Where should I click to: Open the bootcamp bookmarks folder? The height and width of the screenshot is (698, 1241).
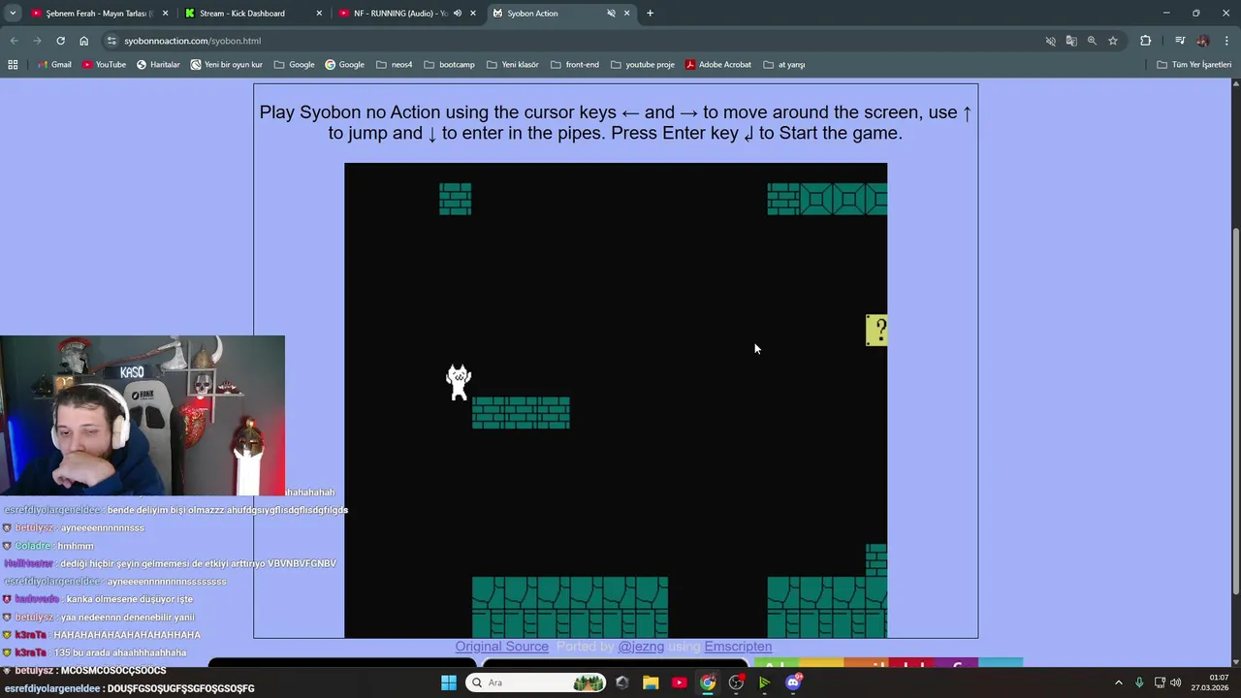pyautogui.click(x=449, y=64)
